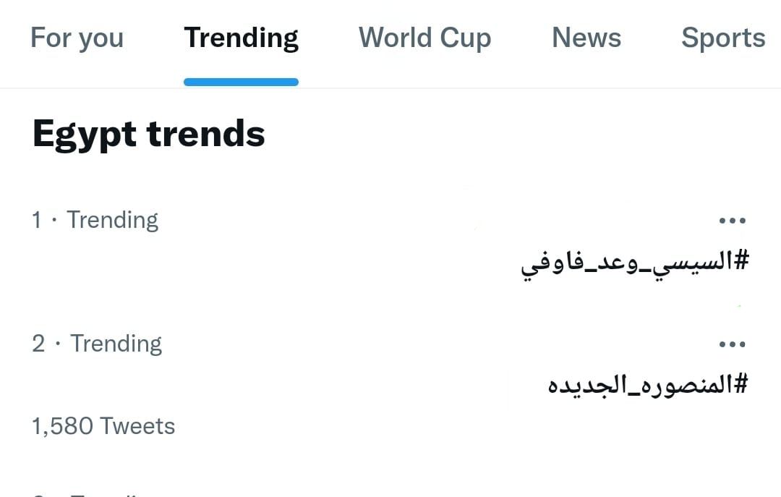Click the rank number 2

point(38,344)
